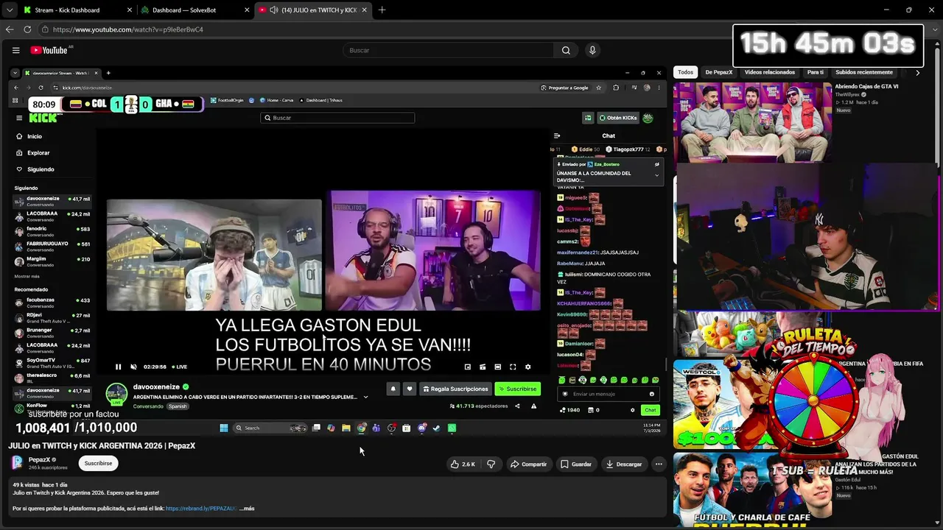Close the Stream - Kick Dashboard tab

[130, 10]
